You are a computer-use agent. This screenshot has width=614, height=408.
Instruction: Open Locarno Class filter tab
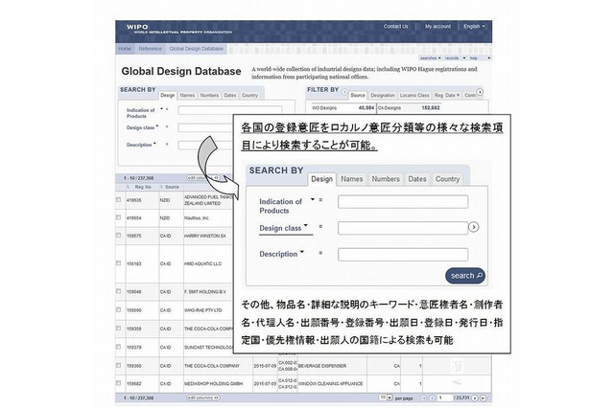coord(414,95)
